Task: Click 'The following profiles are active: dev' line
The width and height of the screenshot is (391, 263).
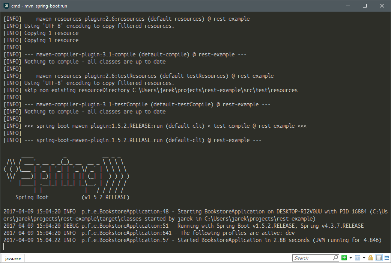Action: pos(149,233)
